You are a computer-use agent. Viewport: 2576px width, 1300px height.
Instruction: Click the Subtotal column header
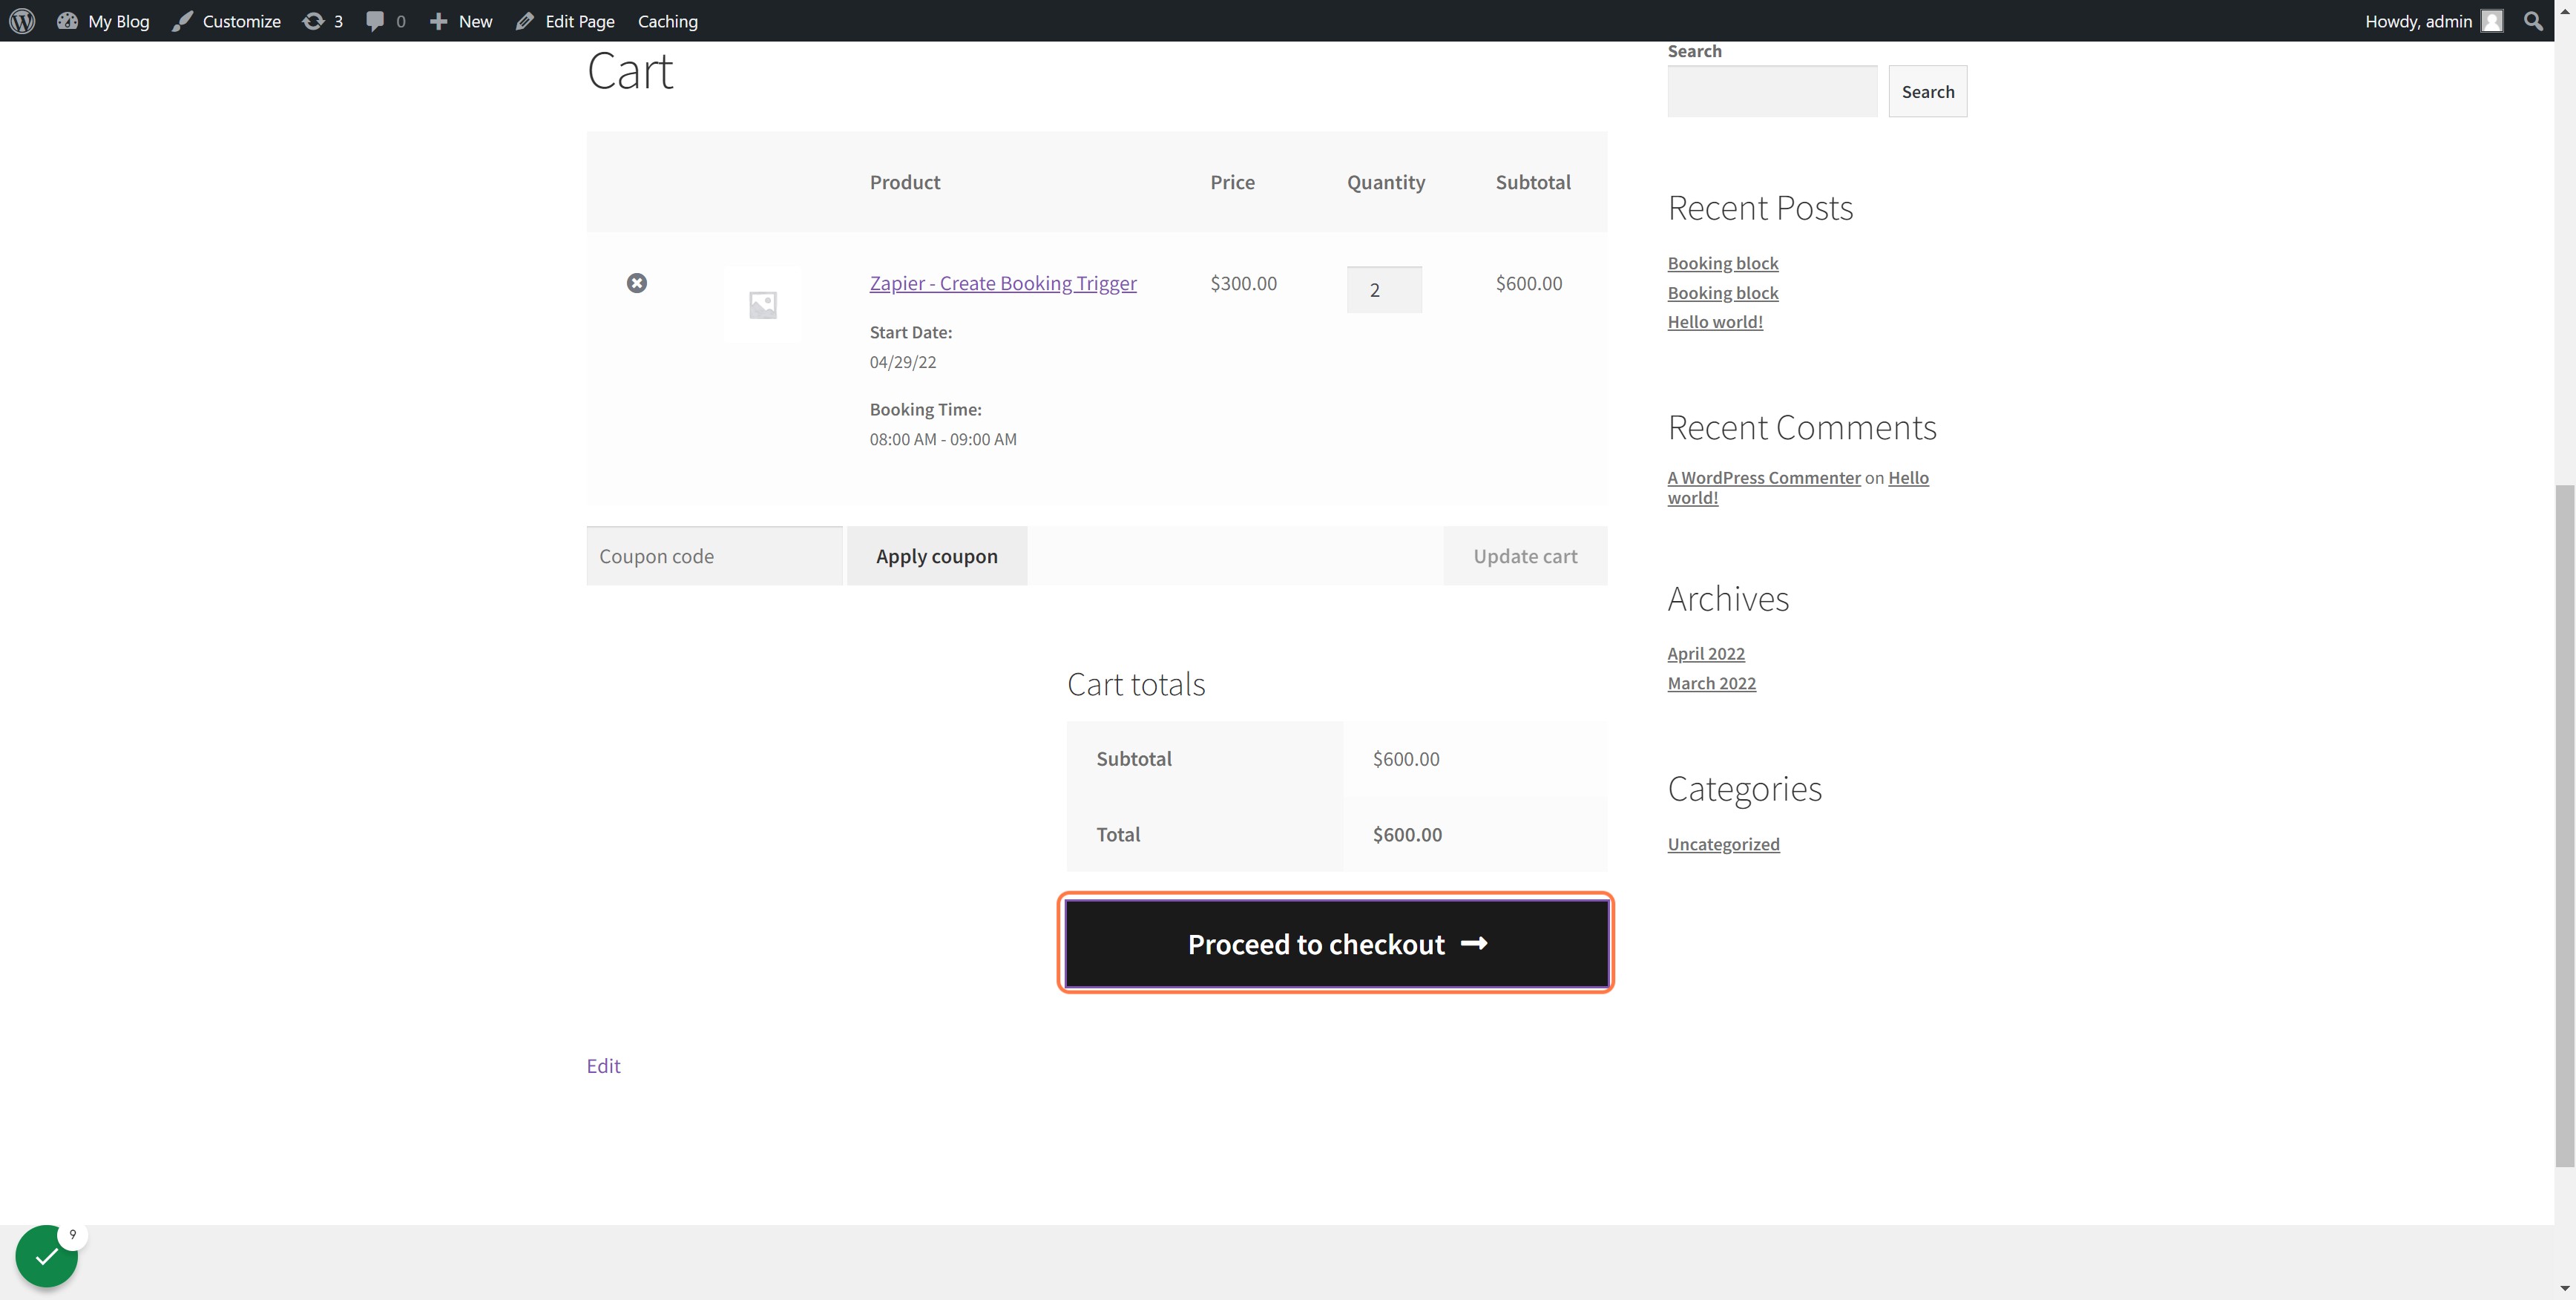tap(1533, 182)
